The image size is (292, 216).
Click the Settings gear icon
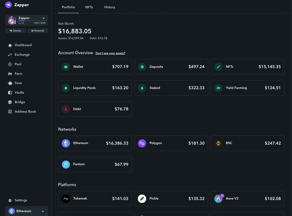10,201
